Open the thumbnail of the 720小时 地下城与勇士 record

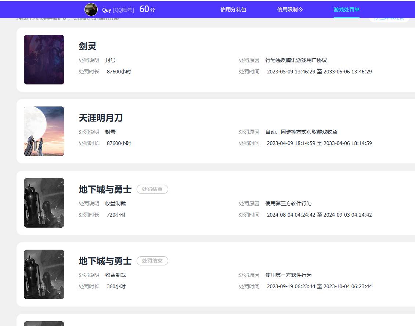pyautogui.click(x=44, y=203)
